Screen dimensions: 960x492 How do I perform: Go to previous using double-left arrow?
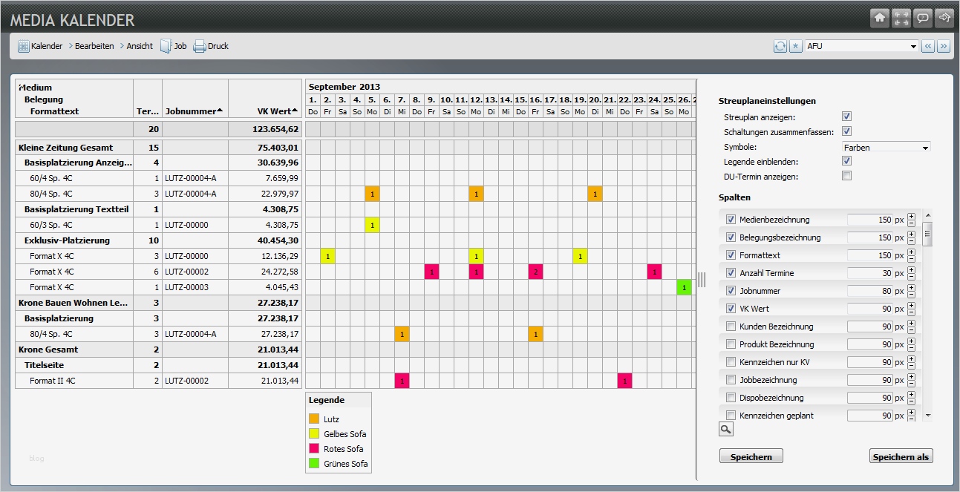point(928,46)
